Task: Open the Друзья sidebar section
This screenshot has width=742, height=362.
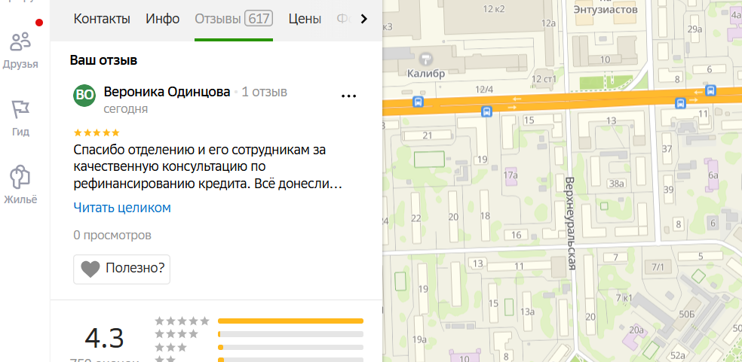Action: coord(20,50)
